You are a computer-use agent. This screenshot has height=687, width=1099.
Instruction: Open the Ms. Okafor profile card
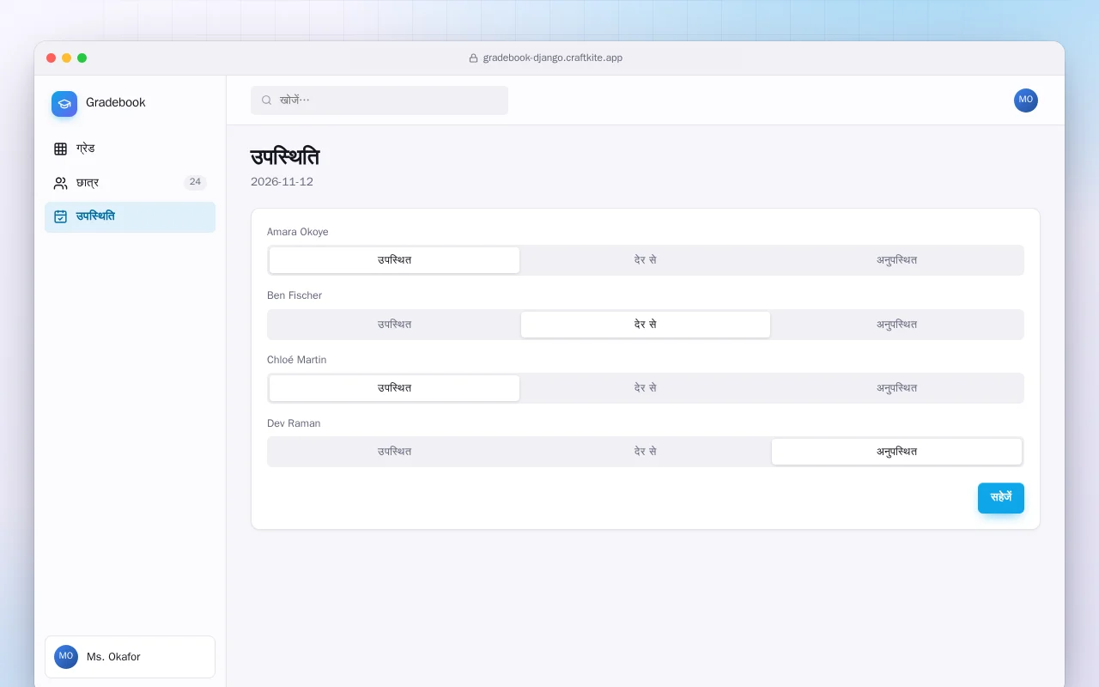pyautogui.click(x=130, y=657)
